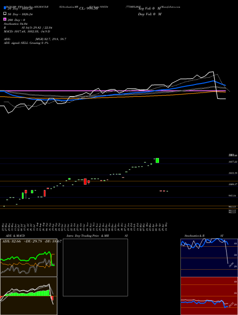Image resolution: width=238 pixels, height=315 pixels.
Task: Click the '+DY: 29.78' reading in ADX panel
Action: [x=33, y=241]
